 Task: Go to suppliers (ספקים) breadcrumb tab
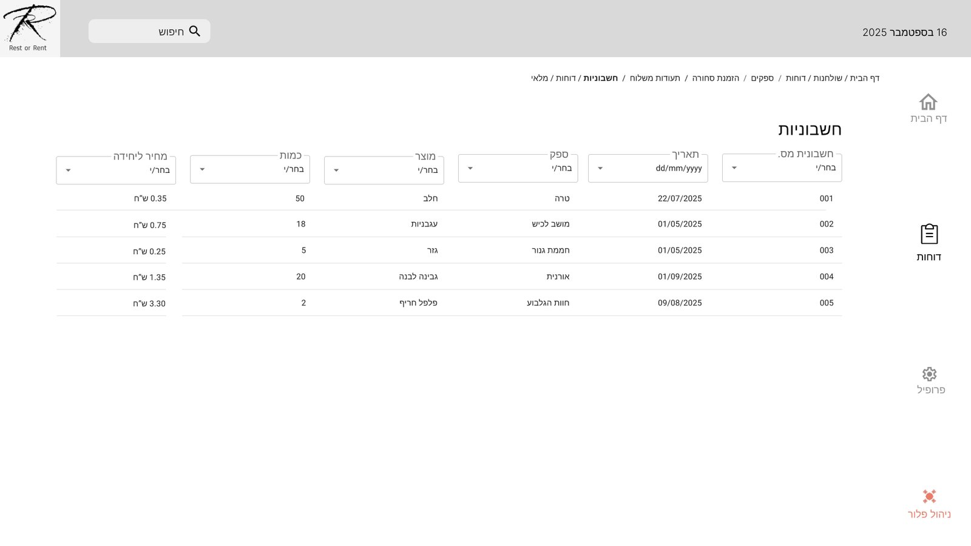click(762, 78)
